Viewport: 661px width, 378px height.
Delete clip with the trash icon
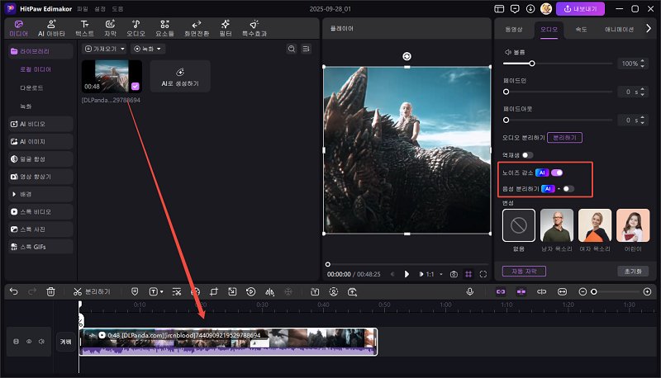pyautogui.click(x=50, y=291)
